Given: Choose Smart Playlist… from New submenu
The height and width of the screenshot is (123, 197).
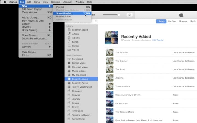Looking at the screenshot, I should tap(72, 13).
